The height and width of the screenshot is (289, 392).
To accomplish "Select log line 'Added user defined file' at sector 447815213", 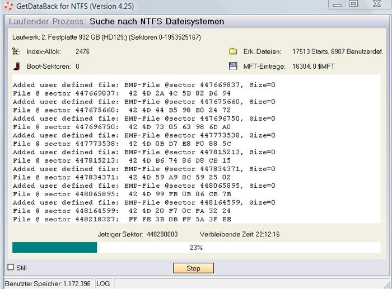I will 144,152.
